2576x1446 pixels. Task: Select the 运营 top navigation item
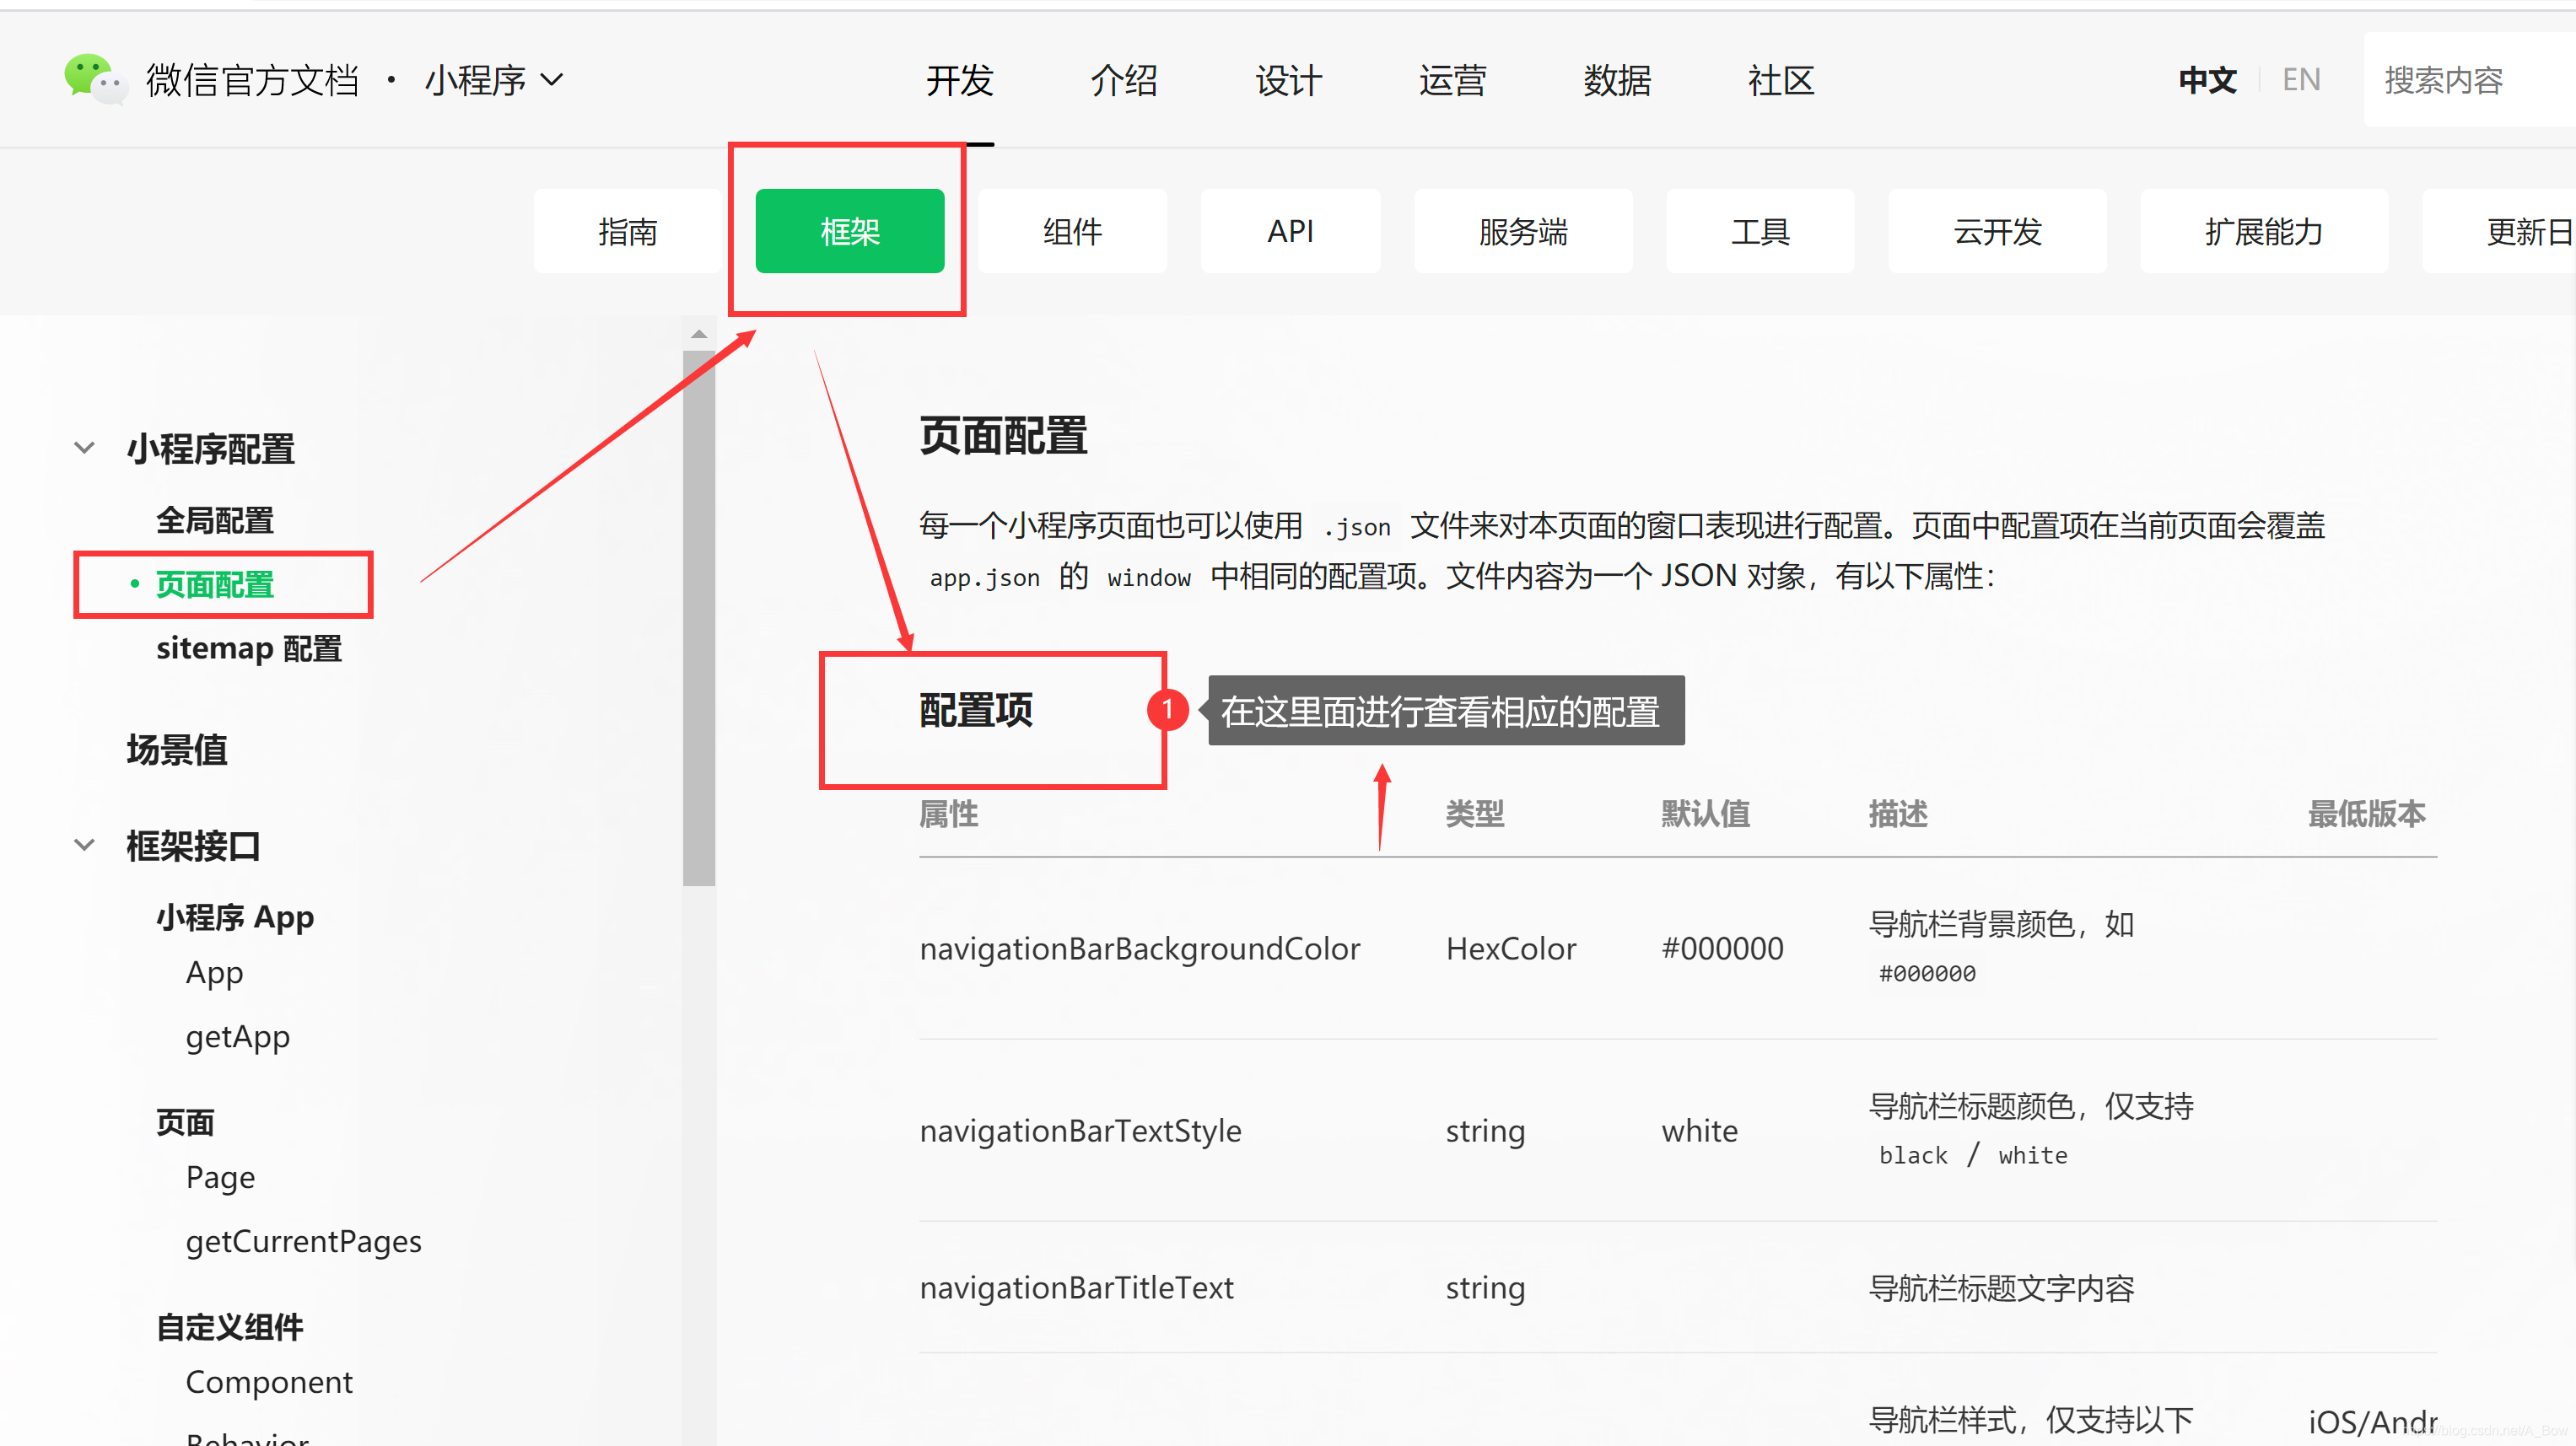point(1452,80)
